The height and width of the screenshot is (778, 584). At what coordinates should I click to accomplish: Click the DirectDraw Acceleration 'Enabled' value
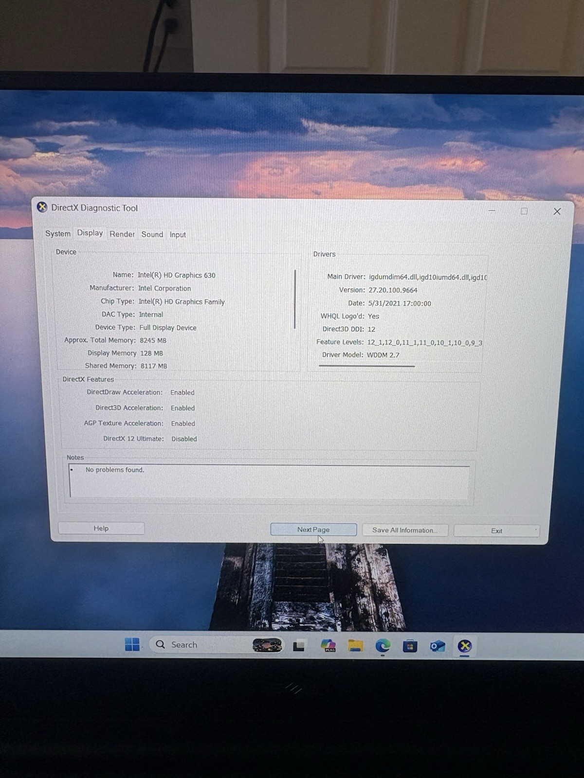point(182,392)
